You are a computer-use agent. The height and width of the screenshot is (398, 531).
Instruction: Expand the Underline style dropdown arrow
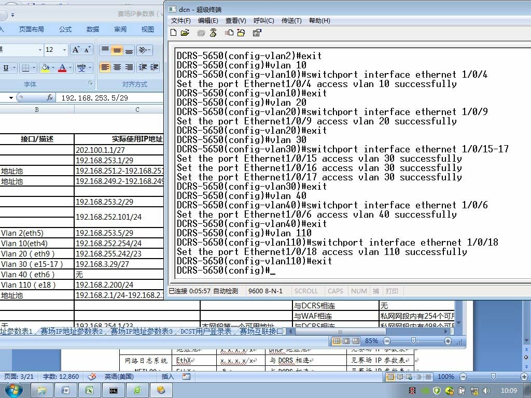(14, 68)
